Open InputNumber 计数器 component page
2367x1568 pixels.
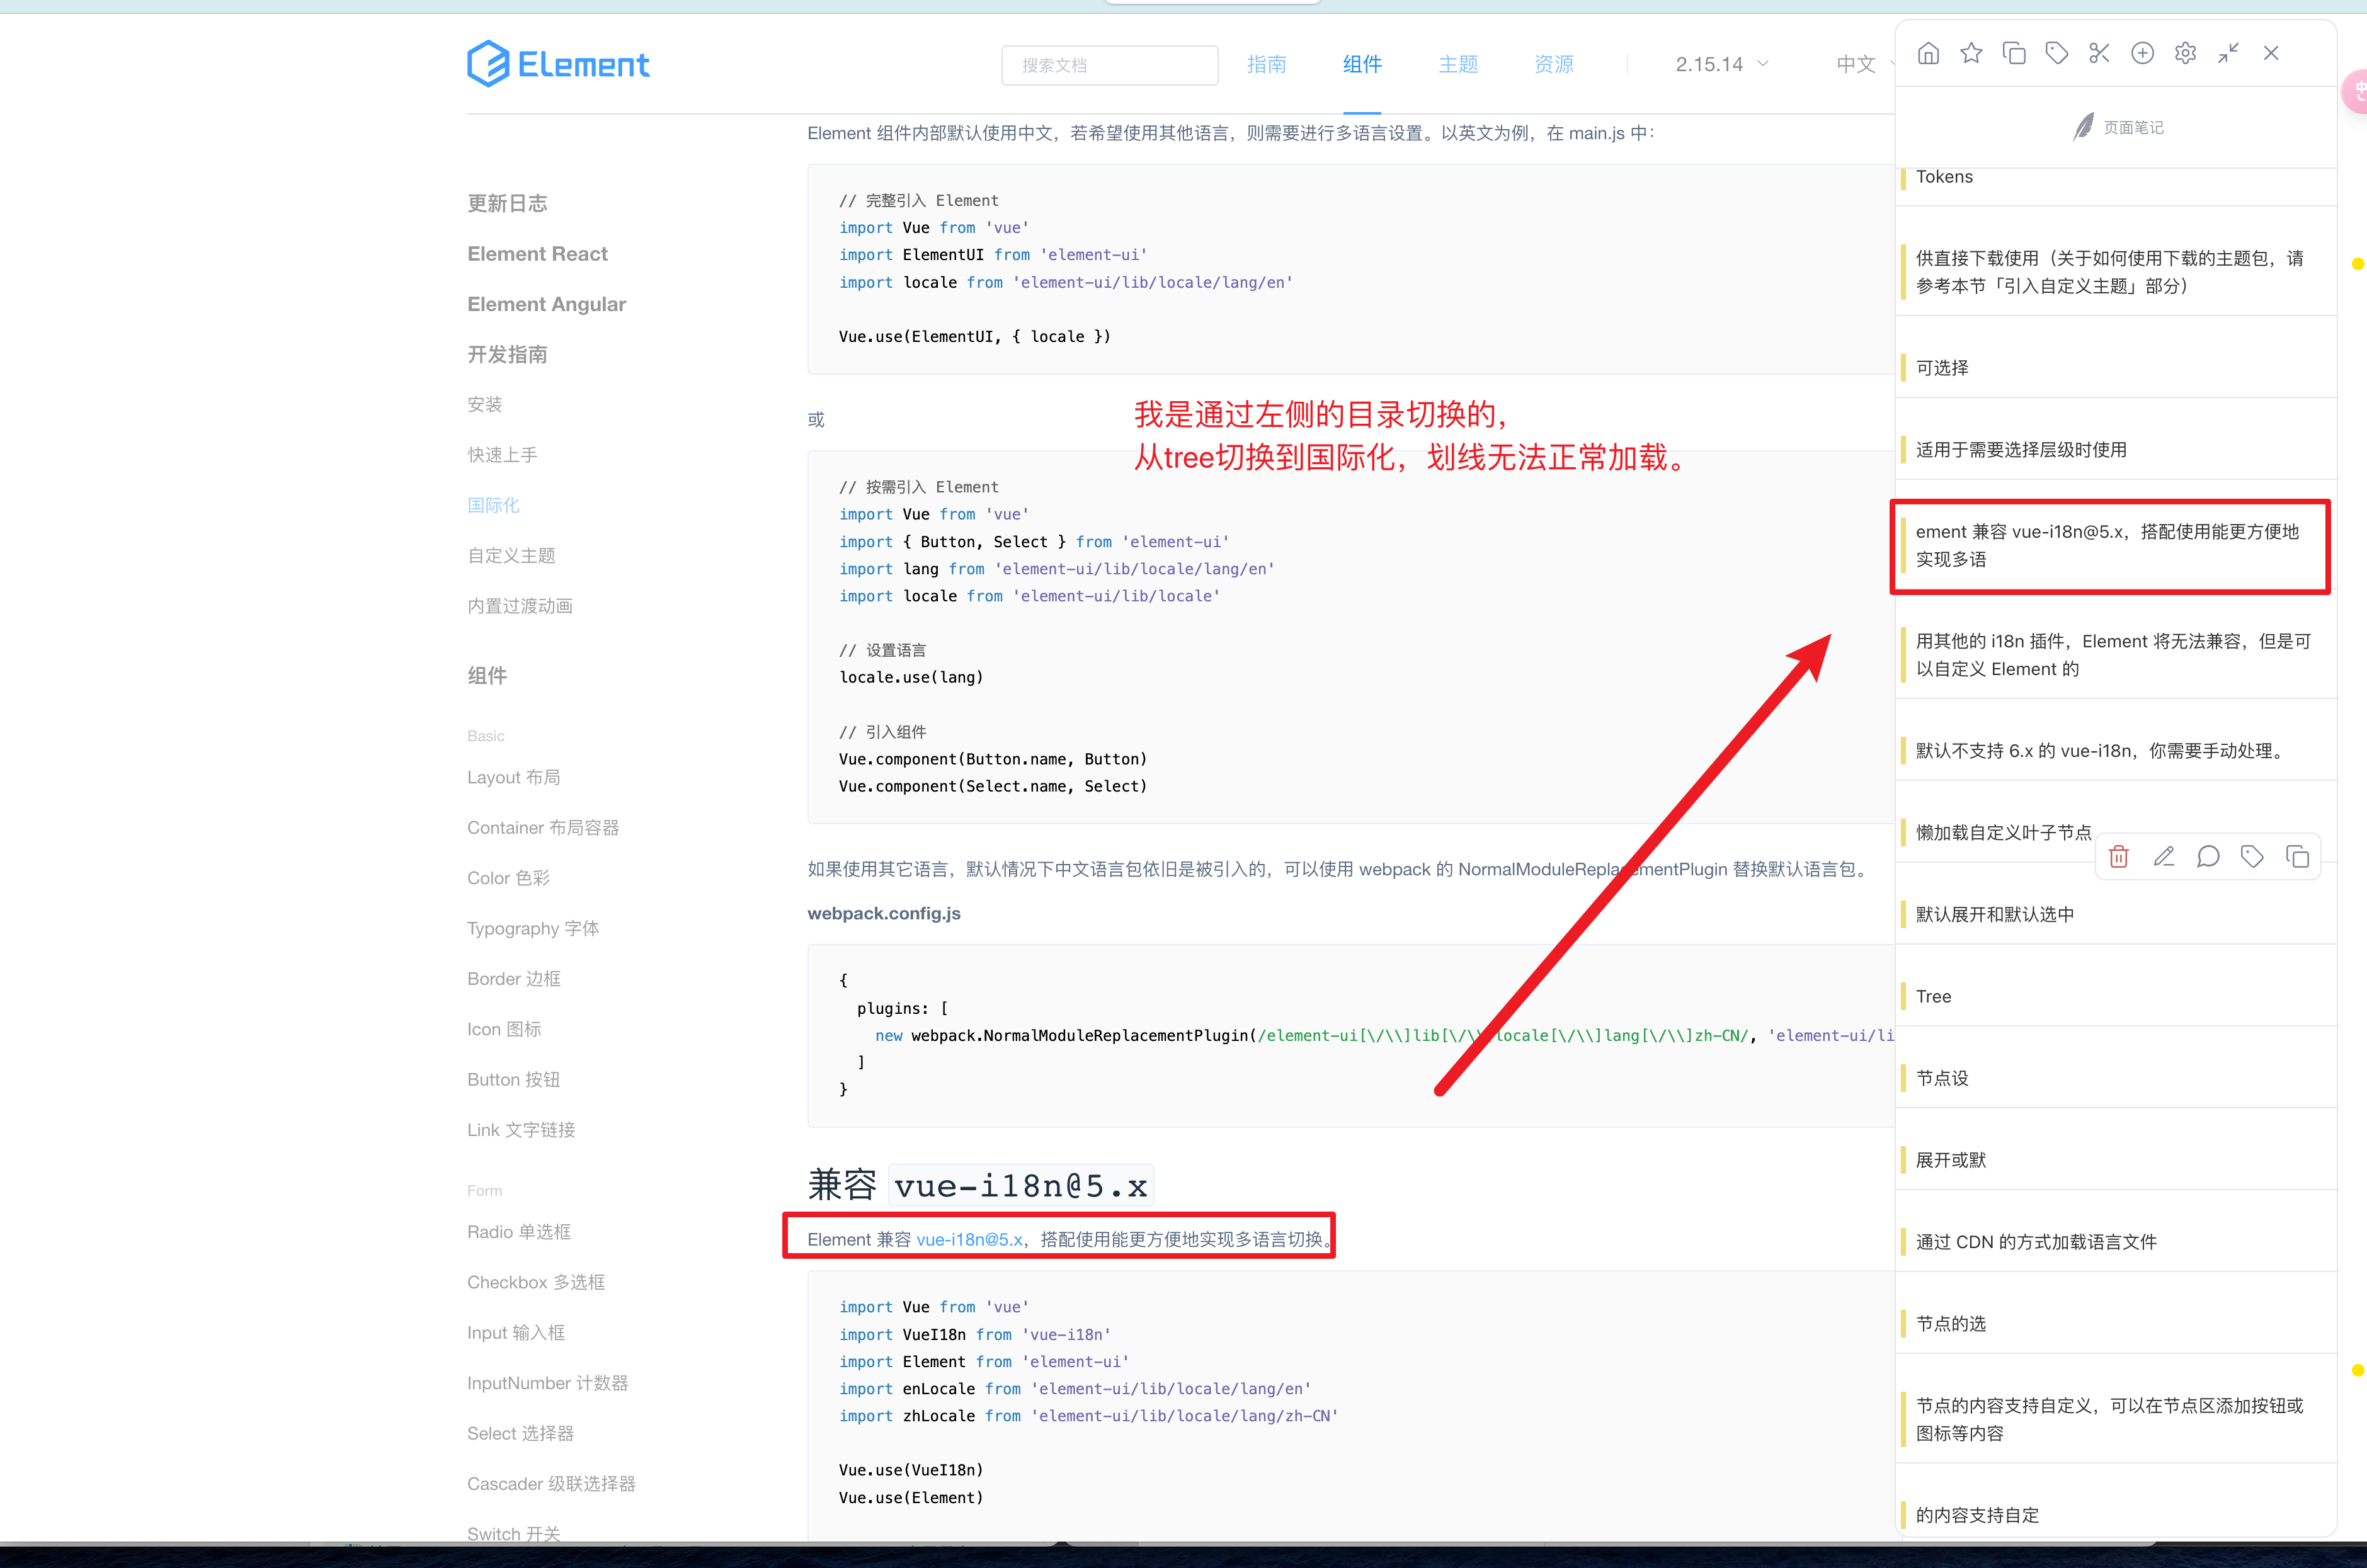[548, 1383]
